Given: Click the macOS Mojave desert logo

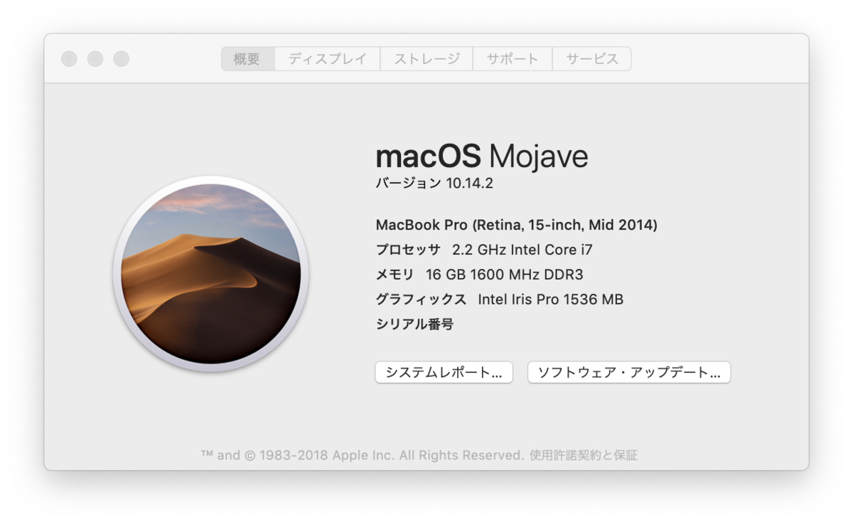Looking at the screenshot, I should point(210,274).
